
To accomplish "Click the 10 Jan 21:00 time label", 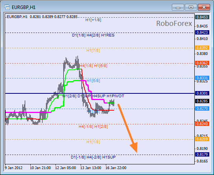I will coord(41,168).
